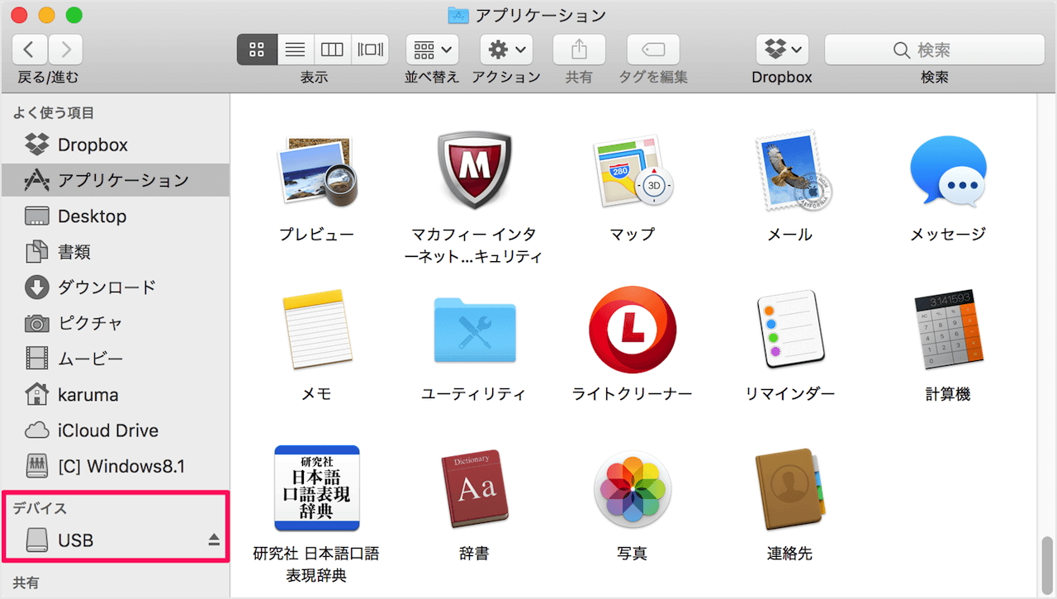Click the タグを編集 tag button
Image resolution: width=1057 pixels, height=599 pixels.
(x=653, y=50)
